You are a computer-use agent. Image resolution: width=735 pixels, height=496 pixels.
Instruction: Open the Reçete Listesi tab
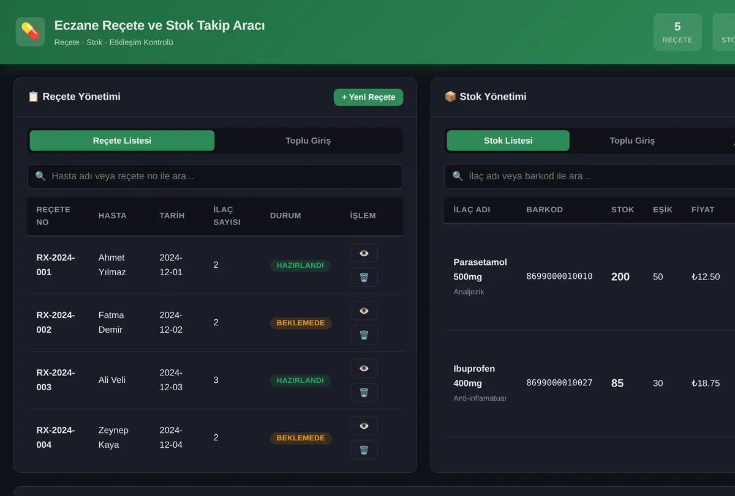[x=122, y=141]
